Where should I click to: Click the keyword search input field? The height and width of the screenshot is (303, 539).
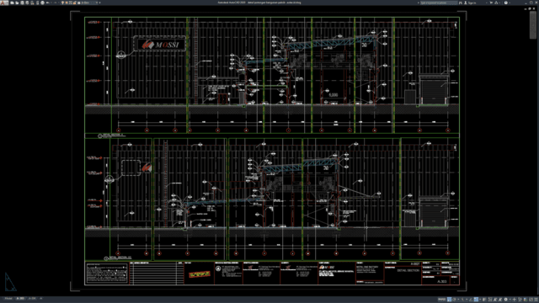pos(439,3)
